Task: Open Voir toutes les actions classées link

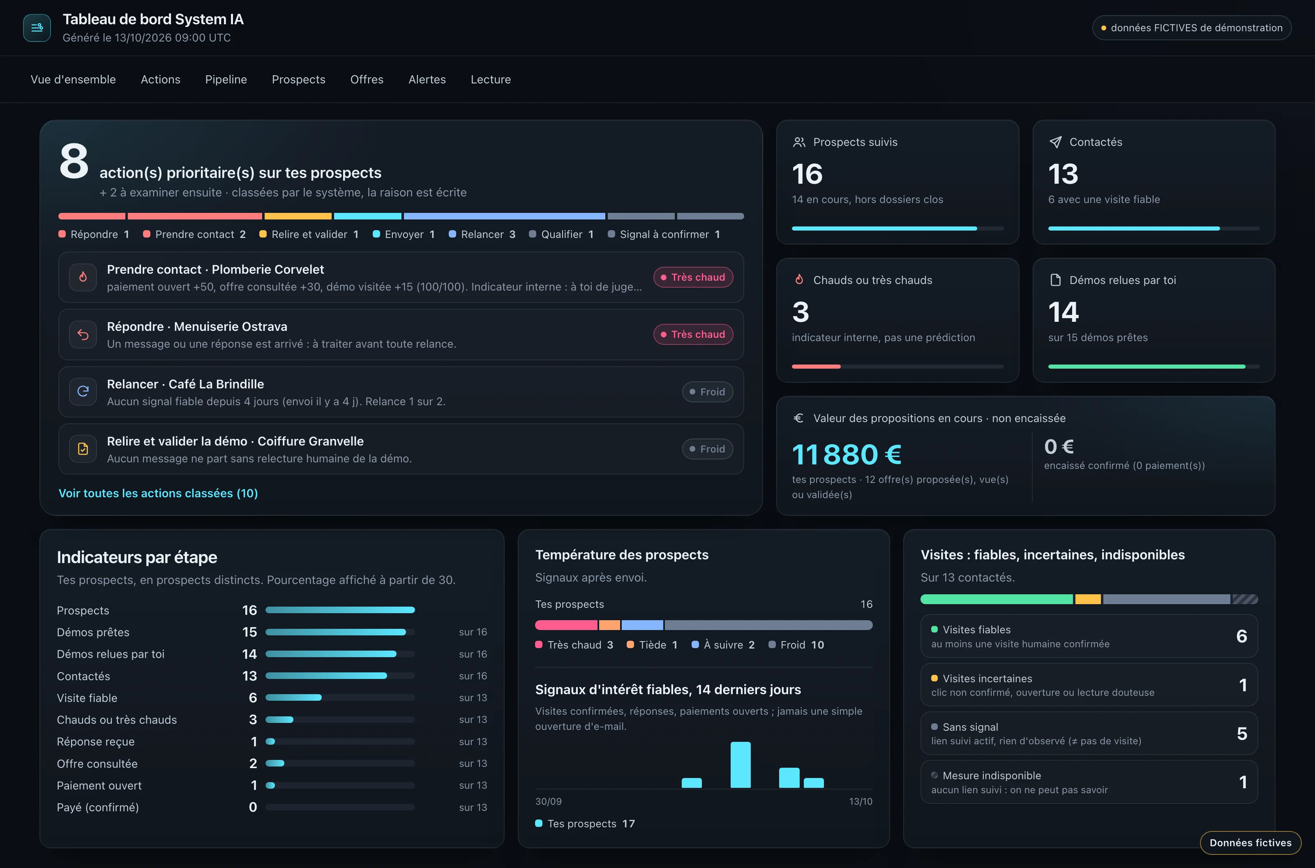Action: 158,493
